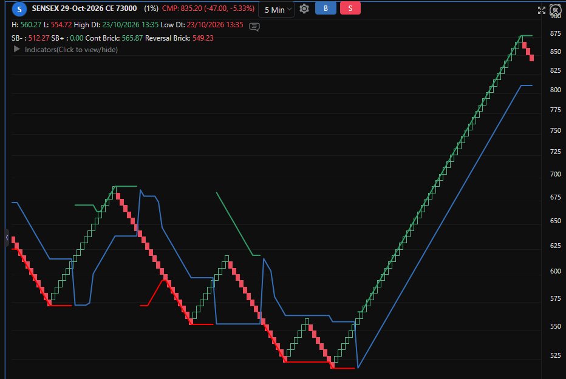Click the 800 price axis label
This screenshot has width=566, height=379.
[555, 90]
